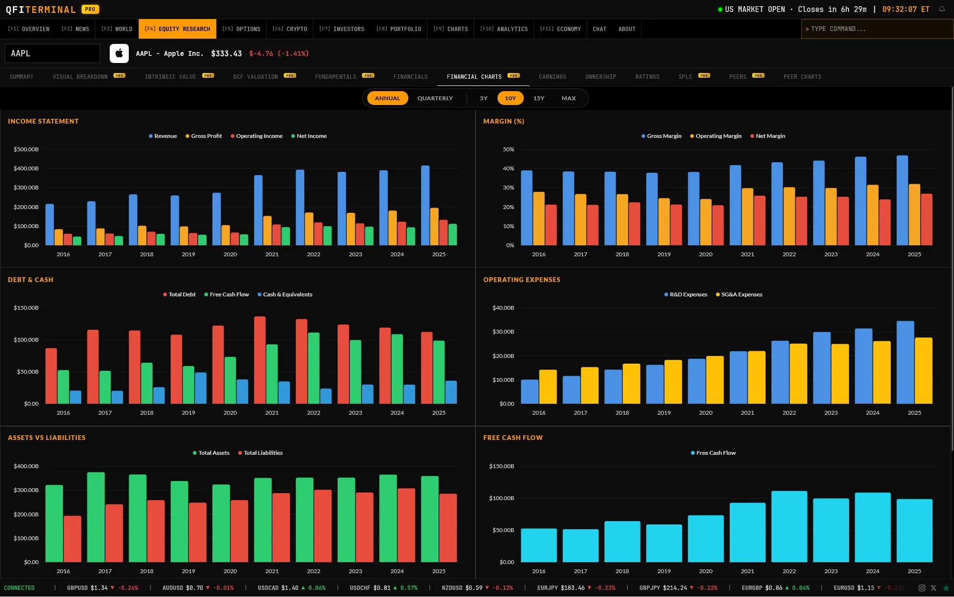Viewport: 954px width, 597px height.
Task: Toggle Total Assets legend item
Action: [x=211, y=453]
